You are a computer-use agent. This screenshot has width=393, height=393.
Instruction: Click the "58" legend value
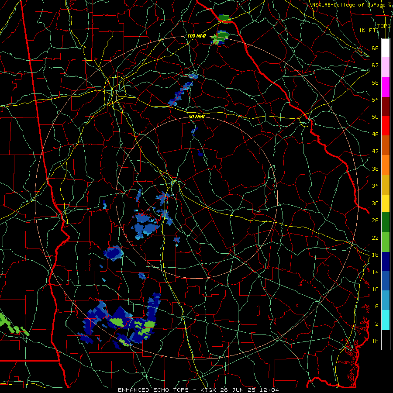click(375, 83)
